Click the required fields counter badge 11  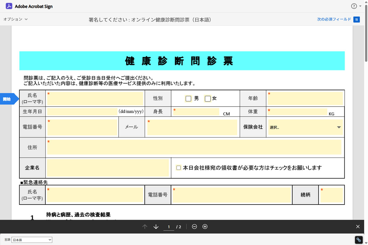coord(356,19)
